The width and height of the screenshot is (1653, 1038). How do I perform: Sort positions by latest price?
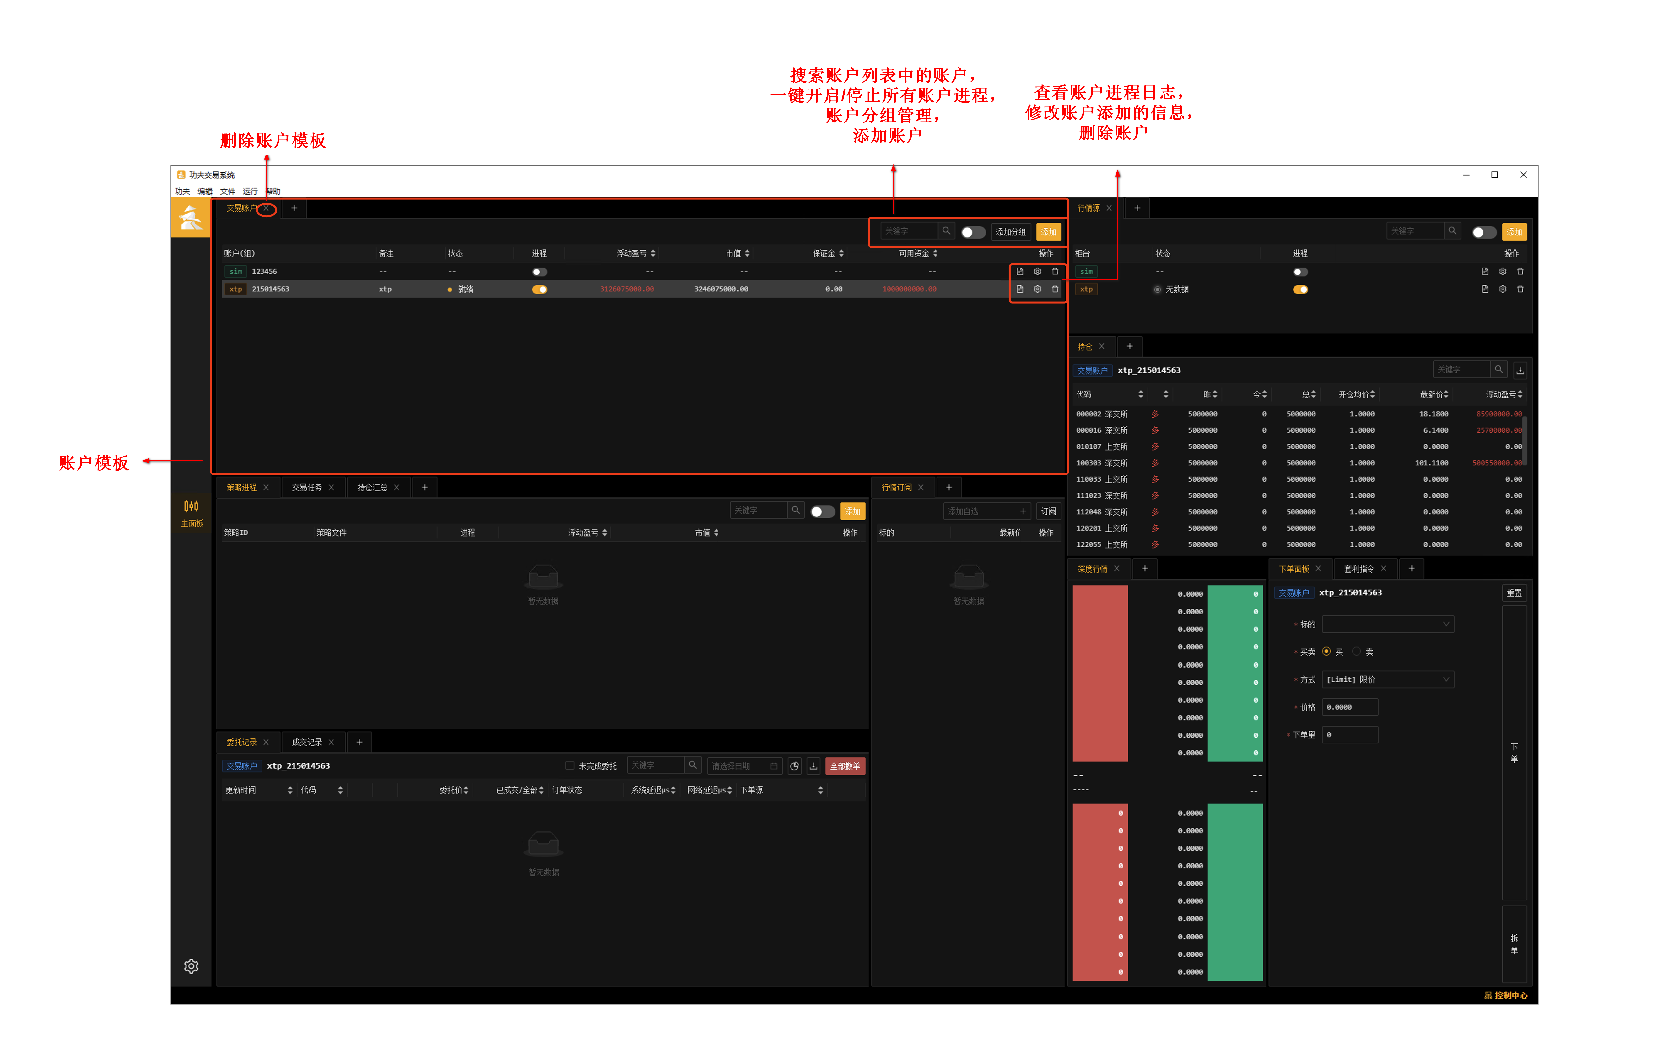1446,395
